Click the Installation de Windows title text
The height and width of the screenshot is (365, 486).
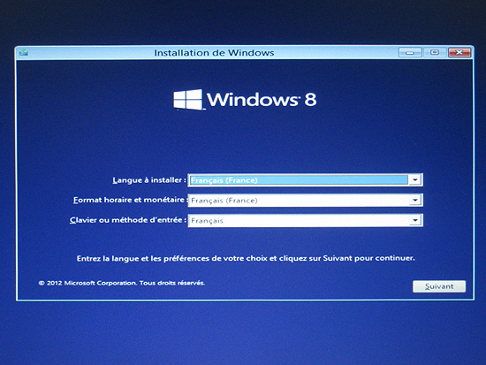tap(214, 53)
